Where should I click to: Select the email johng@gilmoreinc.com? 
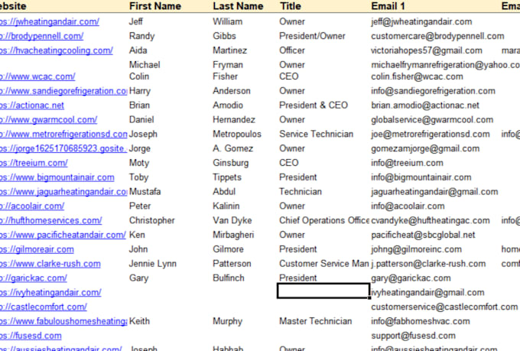[x=416, y=249]
